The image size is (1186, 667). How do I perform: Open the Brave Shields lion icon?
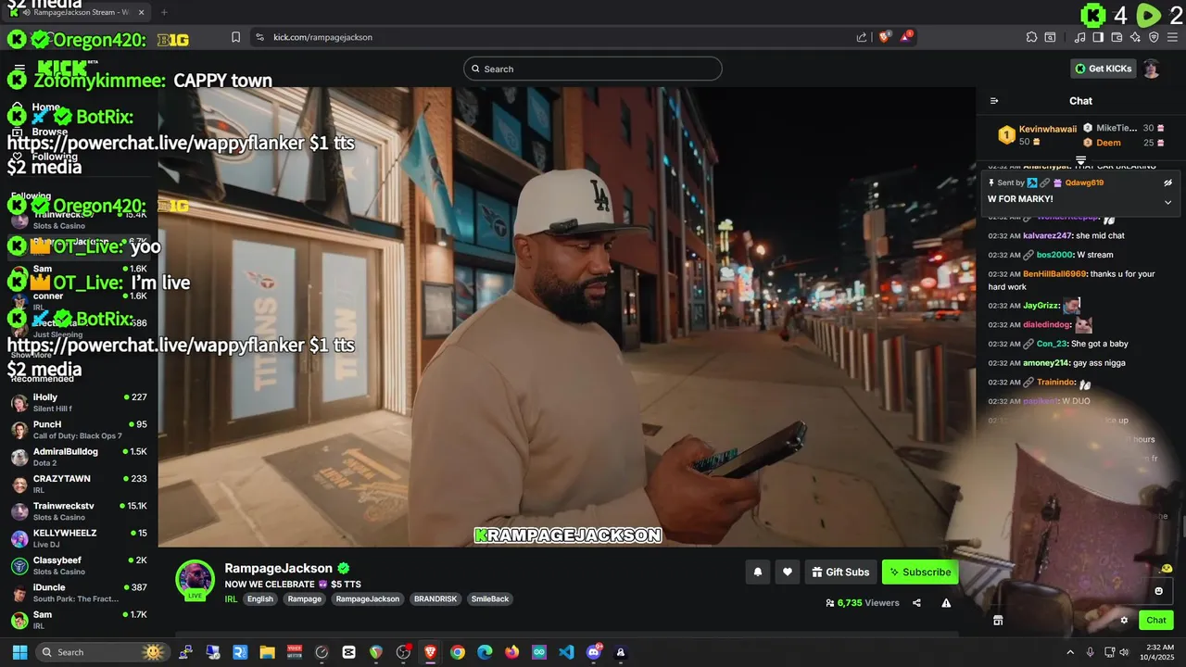(885, 37)
